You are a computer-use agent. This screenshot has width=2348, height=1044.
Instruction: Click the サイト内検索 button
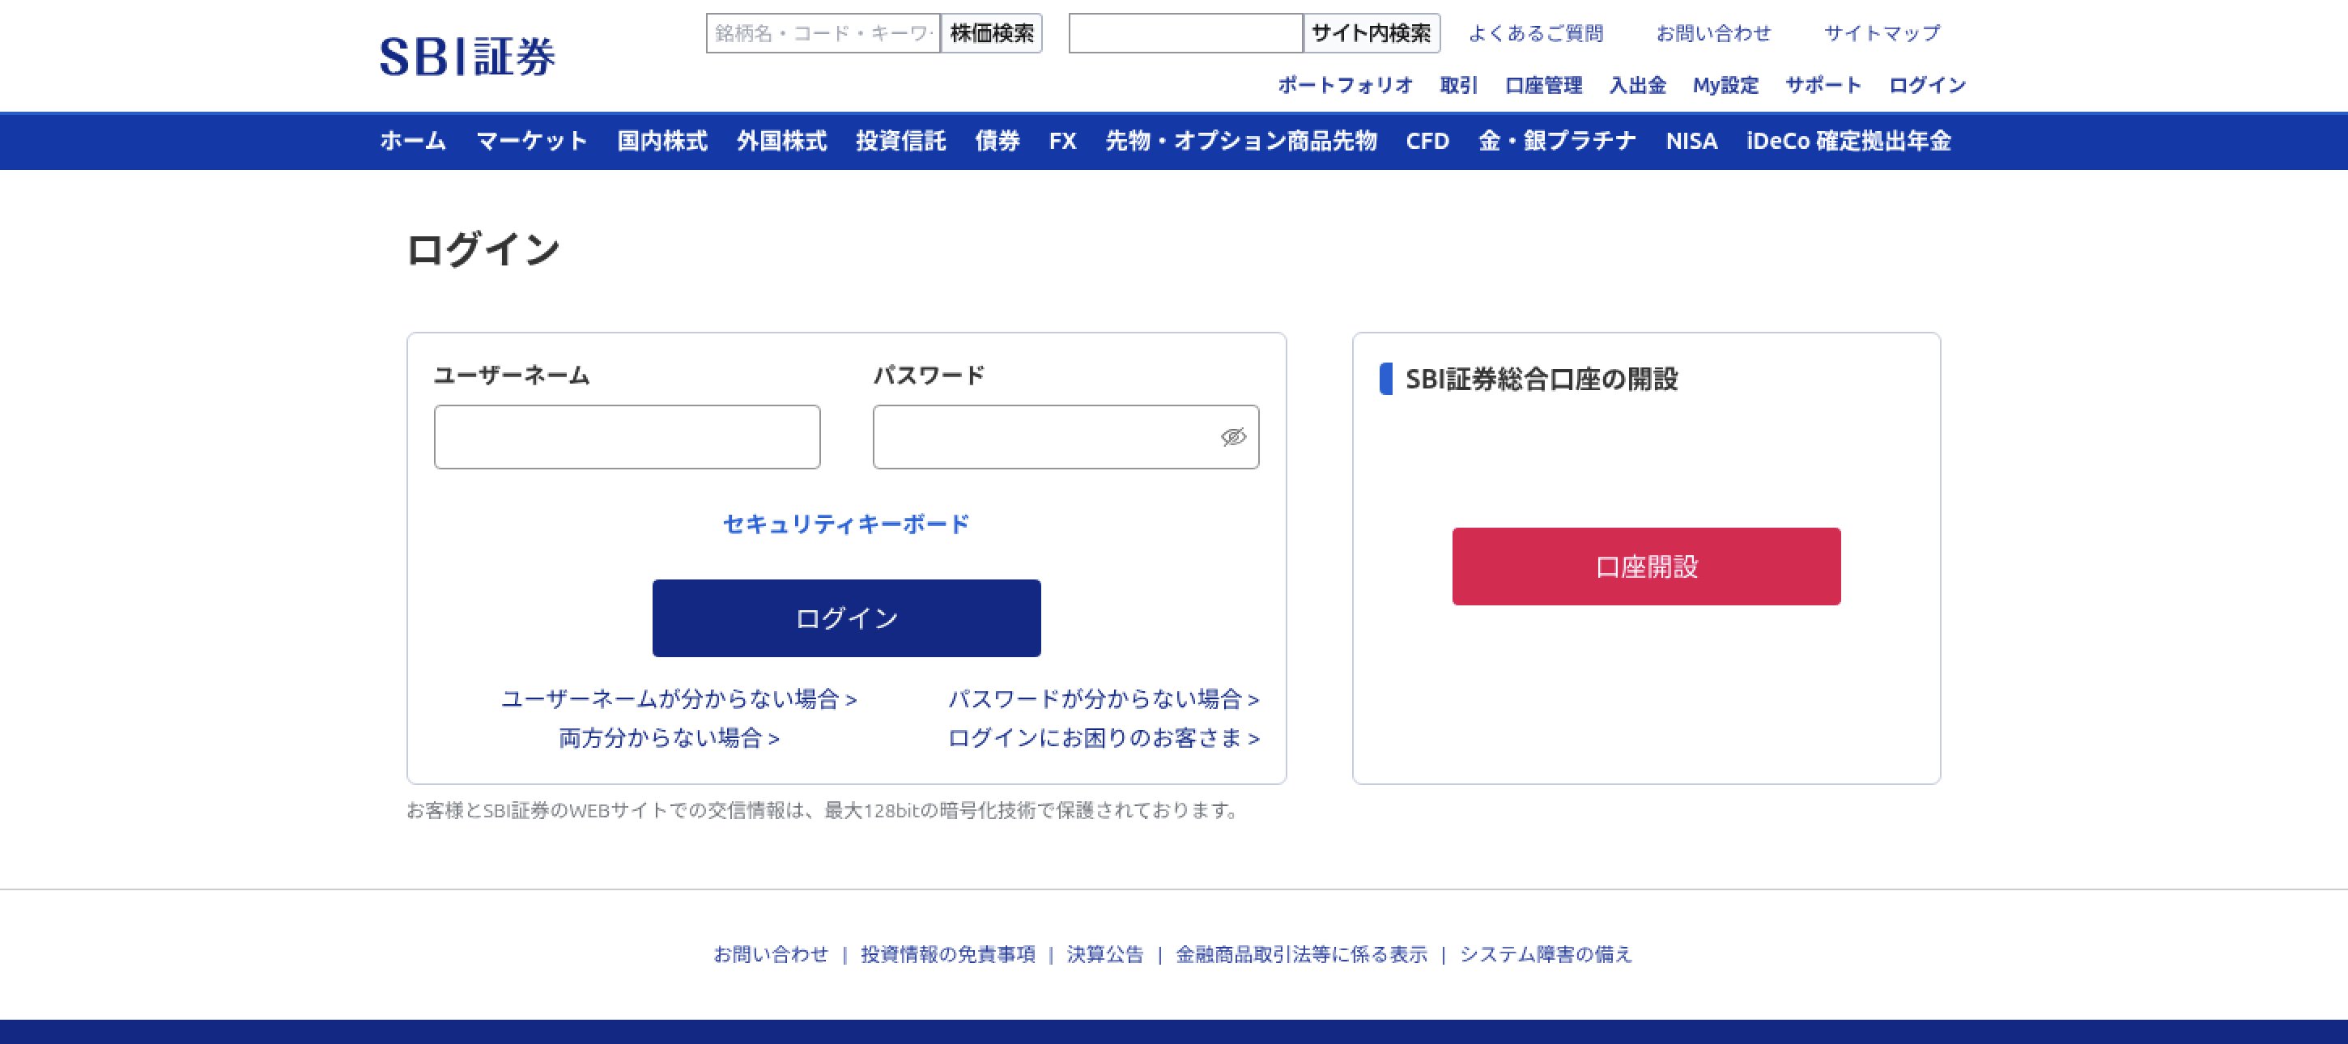[1371, 34]
